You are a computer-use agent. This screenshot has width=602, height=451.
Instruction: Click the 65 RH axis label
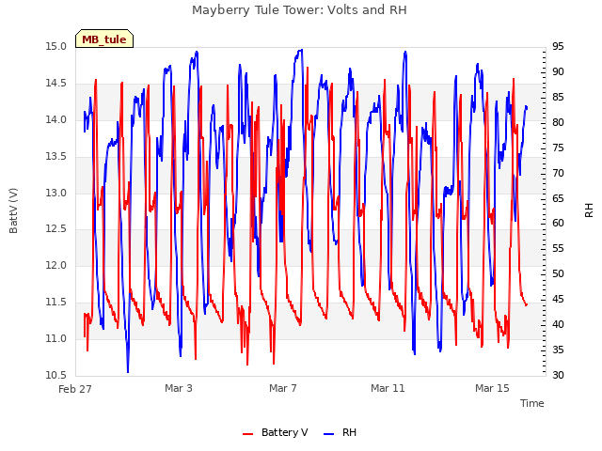558,198
